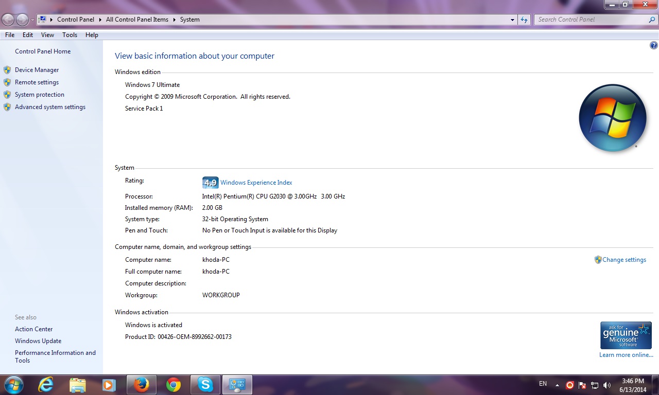Click the Windows Start button

point(13,385)
